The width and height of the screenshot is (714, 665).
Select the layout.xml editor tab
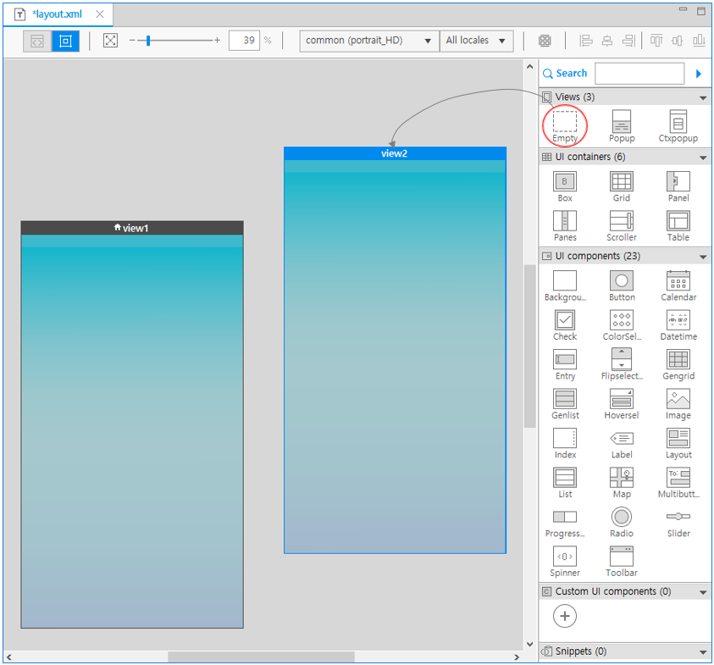pos(57,14)
